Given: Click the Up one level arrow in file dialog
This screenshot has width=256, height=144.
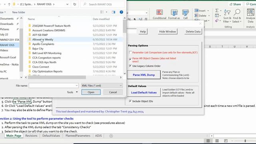Looking at the screenshot, I should click(9, 4).
